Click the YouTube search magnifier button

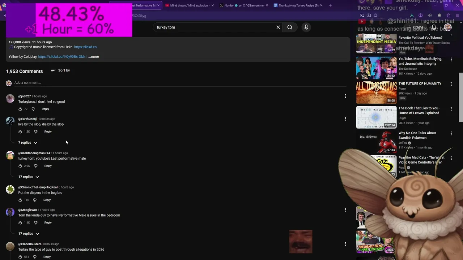pyautogui.click(x=290, y=27)
